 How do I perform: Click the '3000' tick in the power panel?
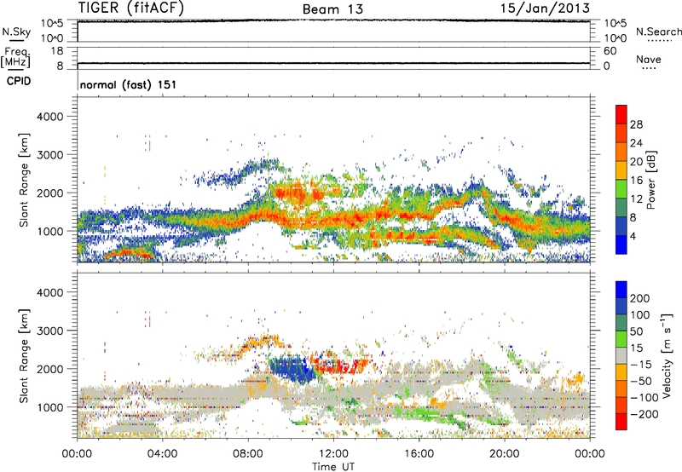[x=50, y=155]
